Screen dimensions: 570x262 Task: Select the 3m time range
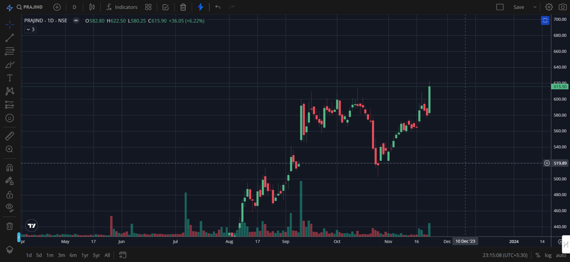pos(61,255)
